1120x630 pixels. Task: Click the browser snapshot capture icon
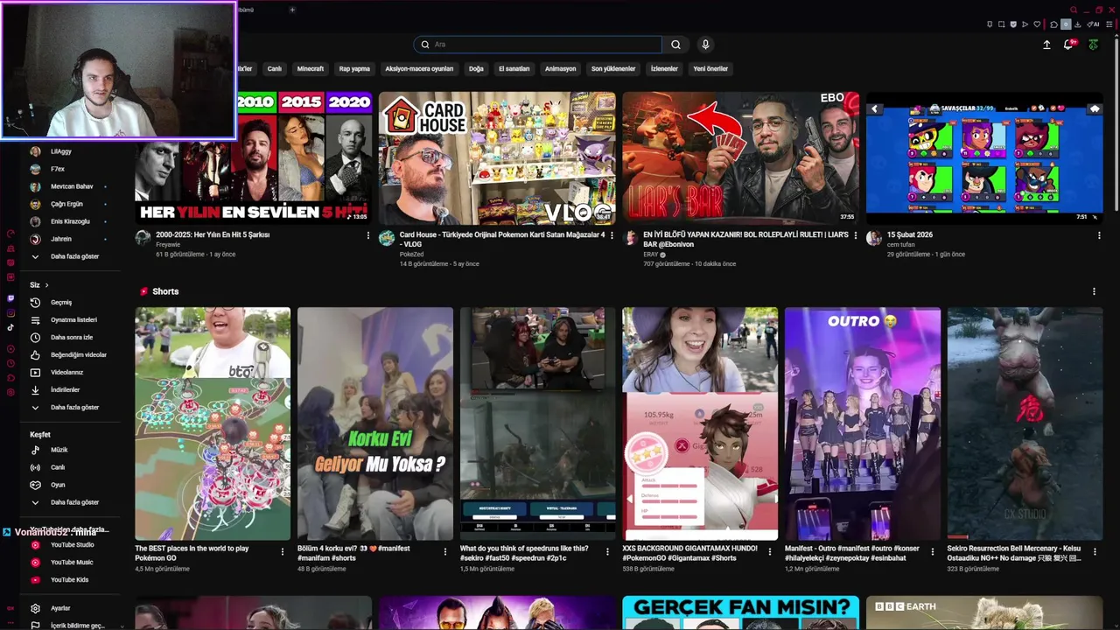[x=1001, y=24]
